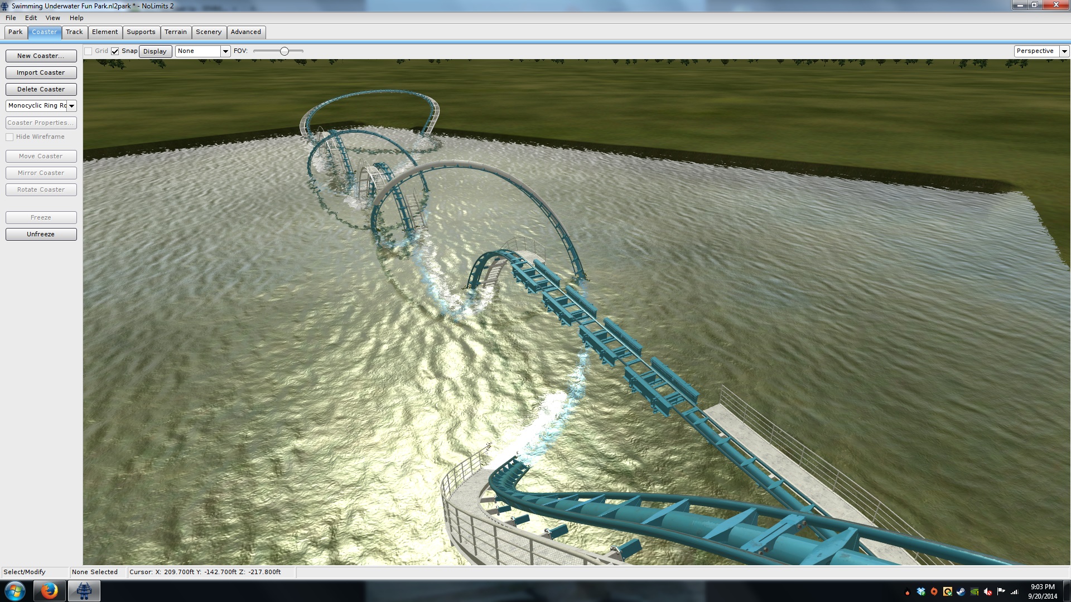Expand the Monocyclic Ring coaster dropdown

71,106
